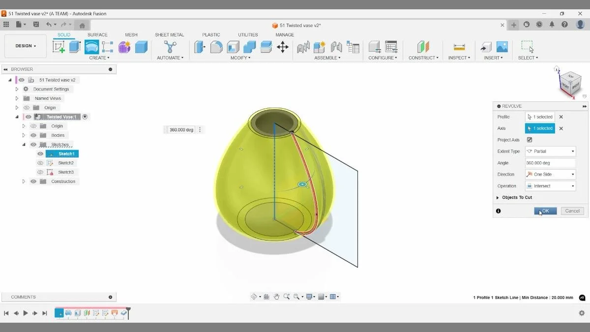Viewport: 590px width, 332px height.
Task: Select the Create Sketch tool
Action: click(59, 47)
